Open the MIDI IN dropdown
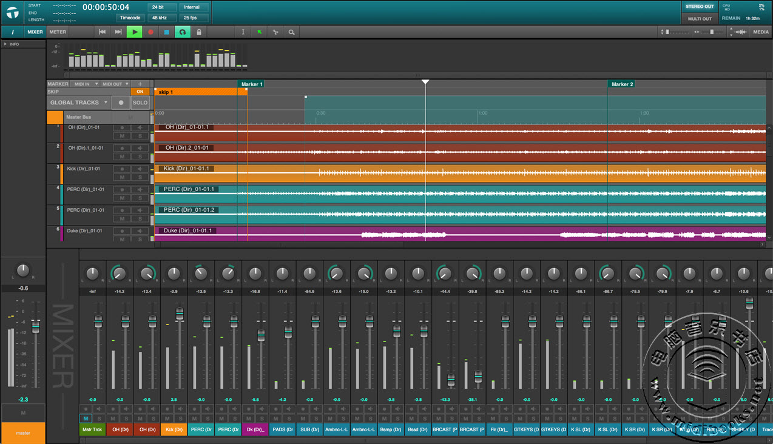 (86, 84)
